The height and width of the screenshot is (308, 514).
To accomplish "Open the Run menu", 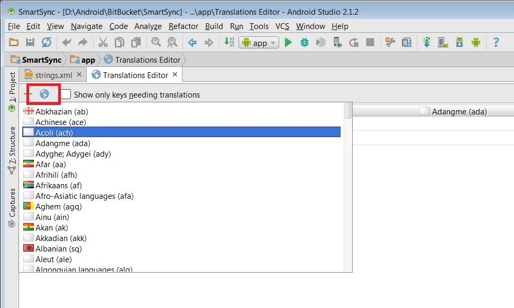I will click(236, 26).
